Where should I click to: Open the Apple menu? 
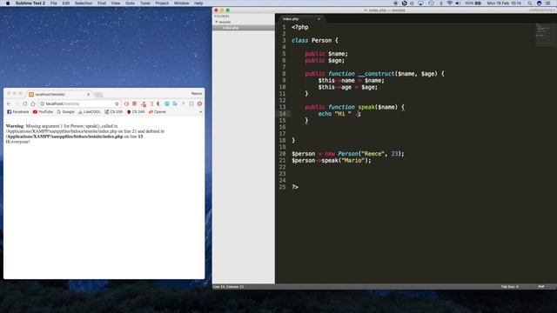click(x=8, y=3)
